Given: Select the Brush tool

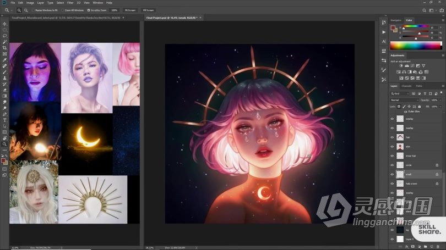Looking at the screenshot, I should click(4, 72).
